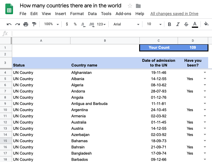212x162 pixels.
Task: Open the text color picker
Action: point(195,24)
